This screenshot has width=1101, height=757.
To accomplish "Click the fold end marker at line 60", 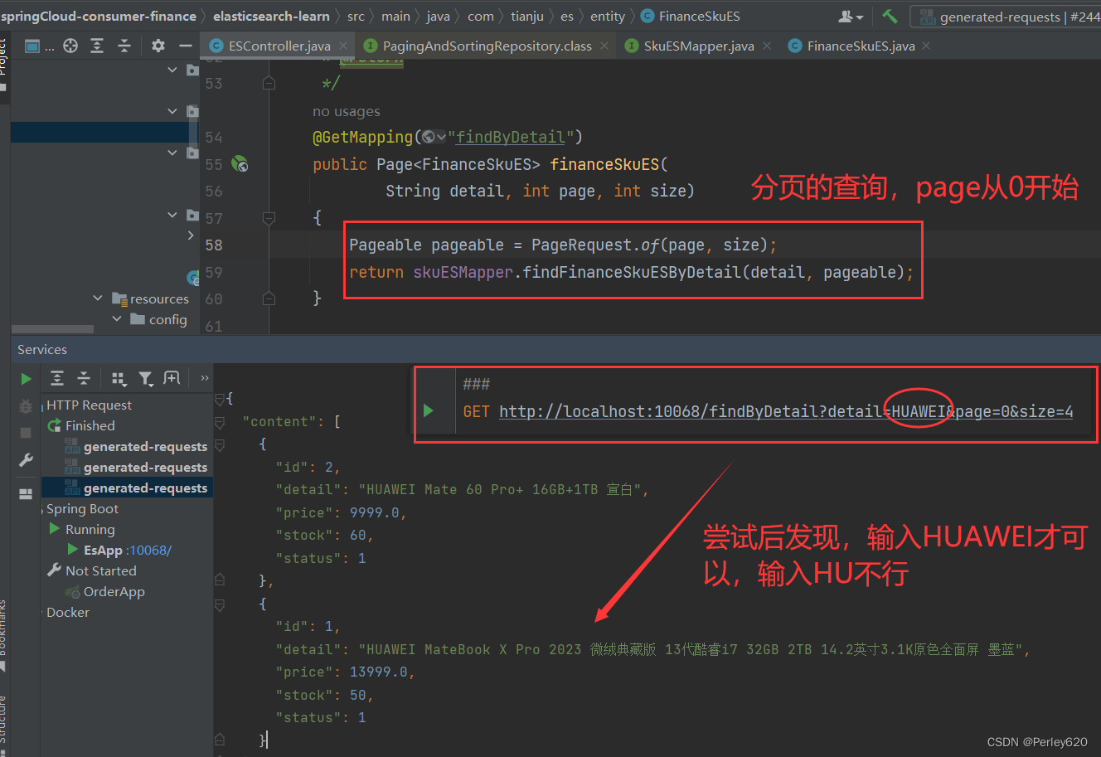I will 269,298.
